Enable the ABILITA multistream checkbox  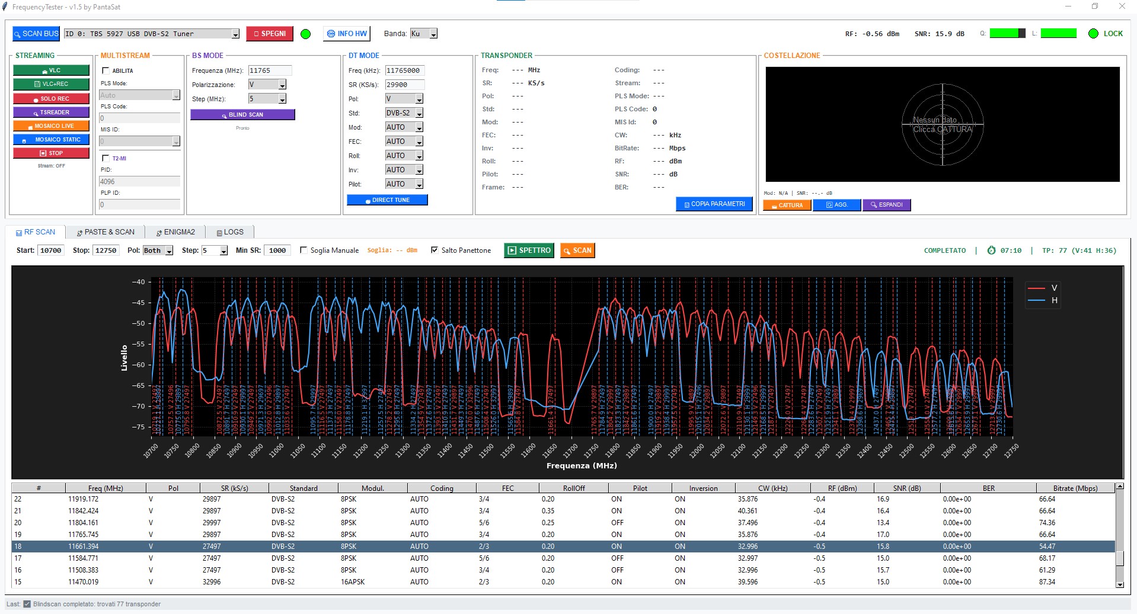pos(106,70)
